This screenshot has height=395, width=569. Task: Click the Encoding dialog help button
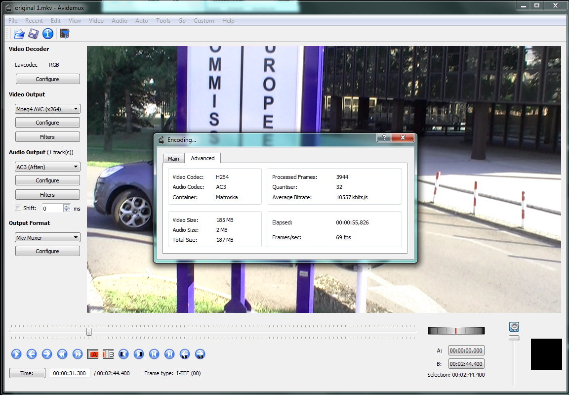384,137
